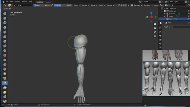The width and height of the screenshot is (190, 107).
Task: Toggle Z axis symmetry
Action: [x=126, y=5]
